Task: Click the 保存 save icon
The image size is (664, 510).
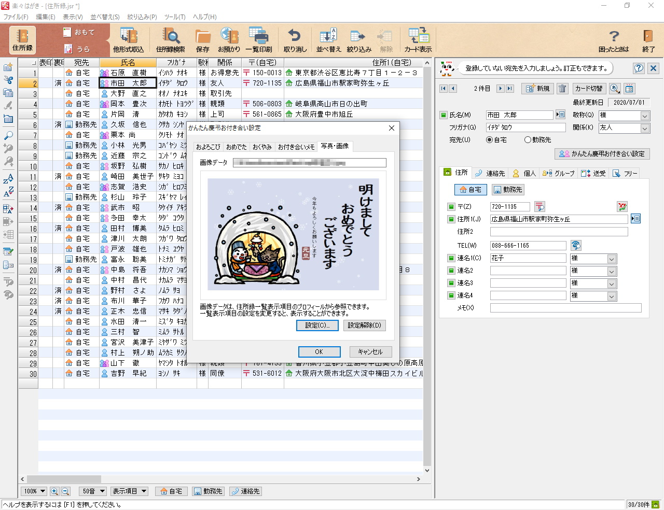Action: point(203,40)
